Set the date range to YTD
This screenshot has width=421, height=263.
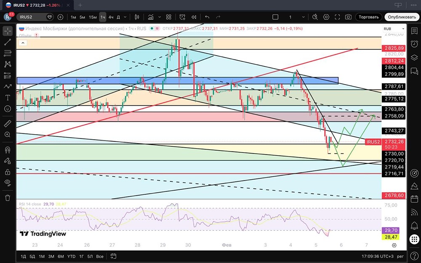pos(71,256)
